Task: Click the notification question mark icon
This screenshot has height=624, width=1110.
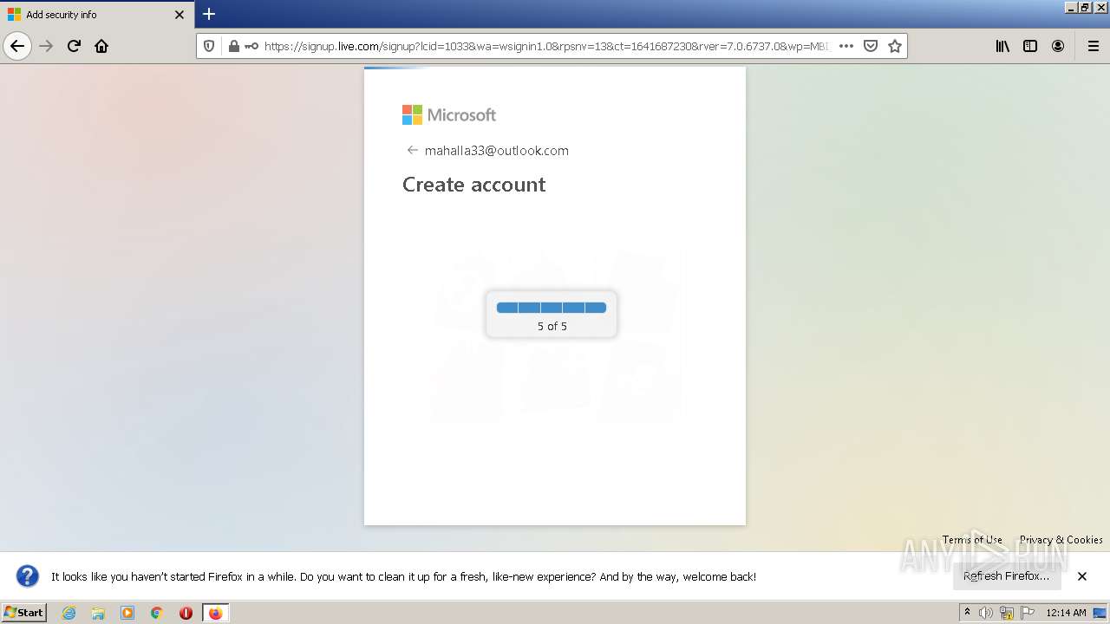Action: click(28, 575)
